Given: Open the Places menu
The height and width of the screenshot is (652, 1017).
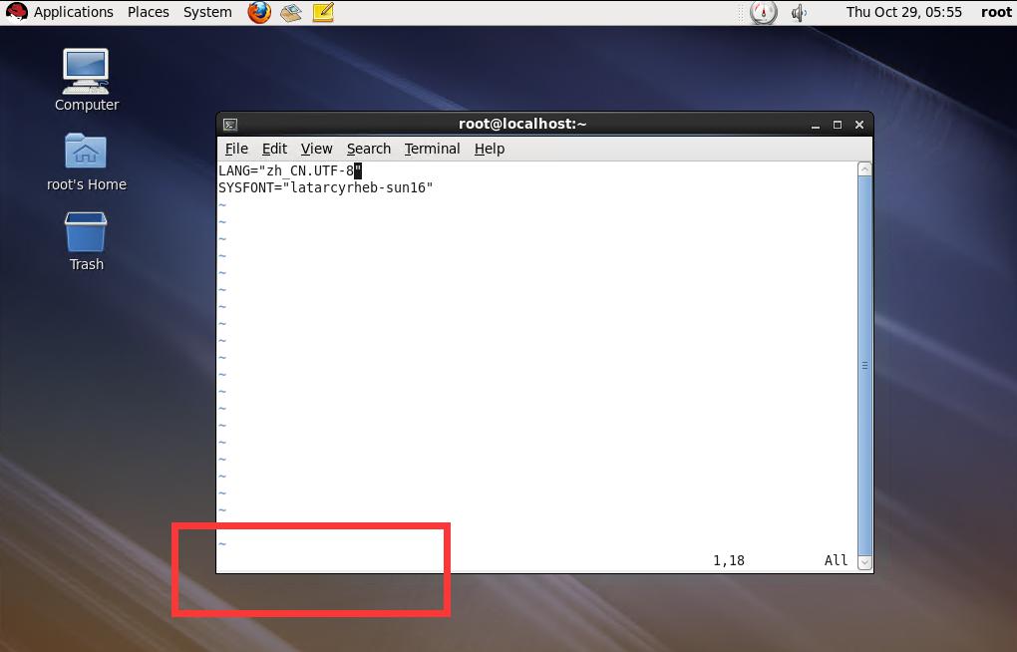Looking at the screenshot, I should 148,12.
